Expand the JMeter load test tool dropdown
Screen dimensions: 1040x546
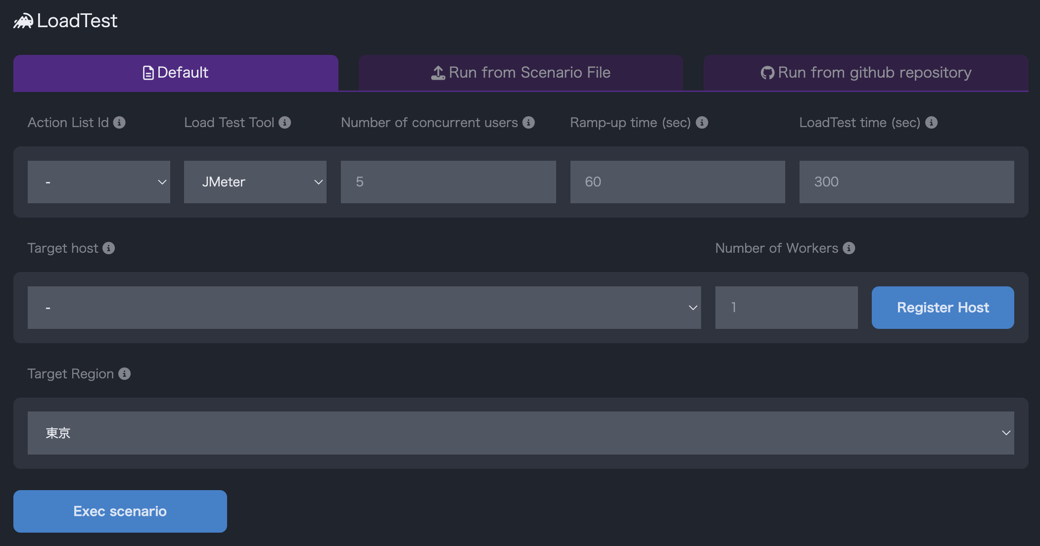255,182
